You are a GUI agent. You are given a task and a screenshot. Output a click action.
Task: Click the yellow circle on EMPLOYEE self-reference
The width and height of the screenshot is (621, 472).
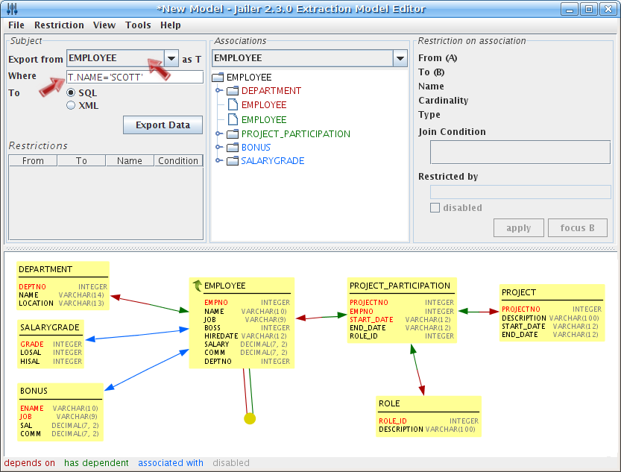tap(250, 418)
